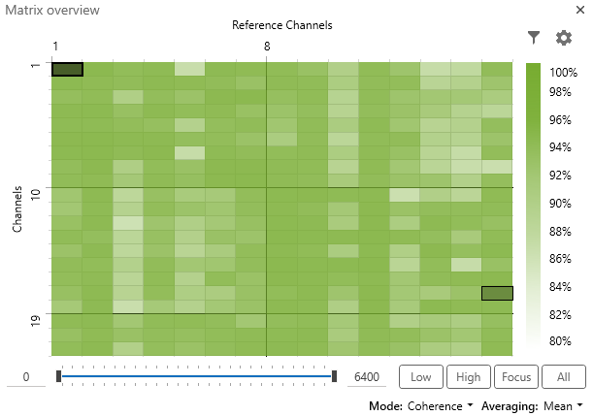Viewport: 593px width, 416px height.
Task: Click the blue frequency range track
Action: click(x=194, y=376)
